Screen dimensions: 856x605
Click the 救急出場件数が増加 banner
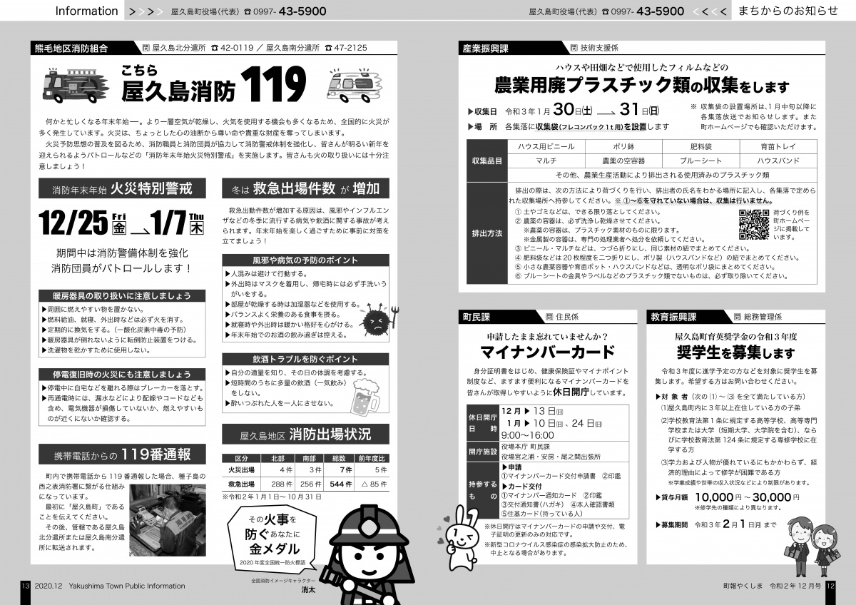[306, 189]
